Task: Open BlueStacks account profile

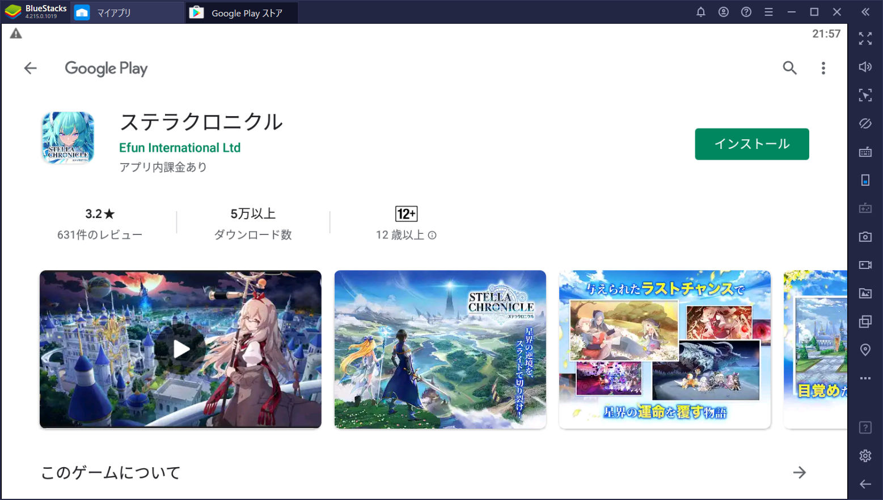Action: point(724,12)
